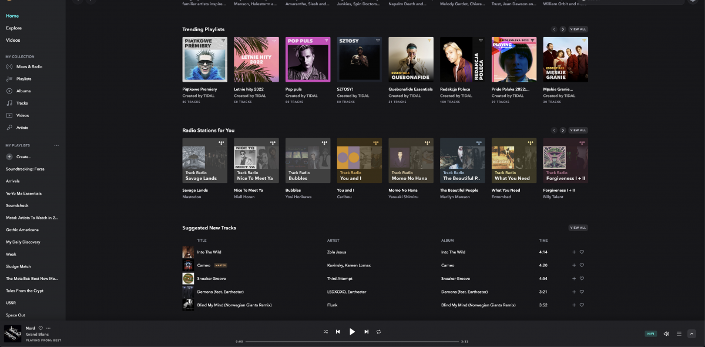Open the Nord album art thumbnail
This screenshot has width=705, height=347.
[x=13, y=333]
